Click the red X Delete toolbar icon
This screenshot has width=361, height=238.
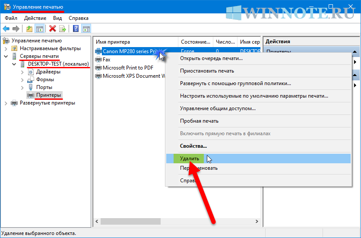[53, 29]
